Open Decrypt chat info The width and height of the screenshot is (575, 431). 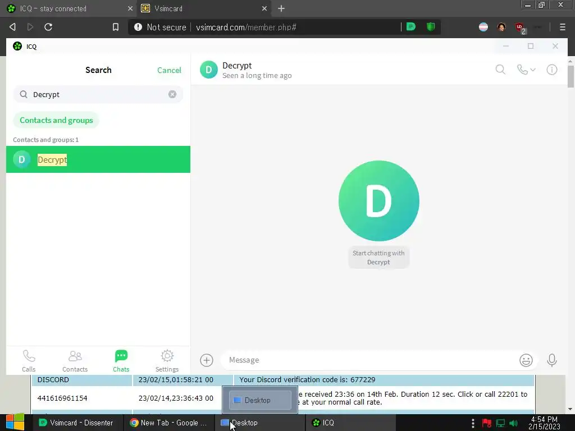[552, 70]
